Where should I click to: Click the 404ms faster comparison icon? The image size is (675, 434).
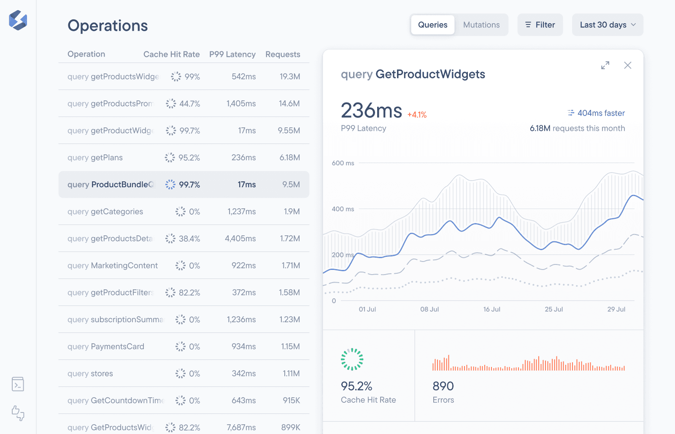[x=571, y=113]
